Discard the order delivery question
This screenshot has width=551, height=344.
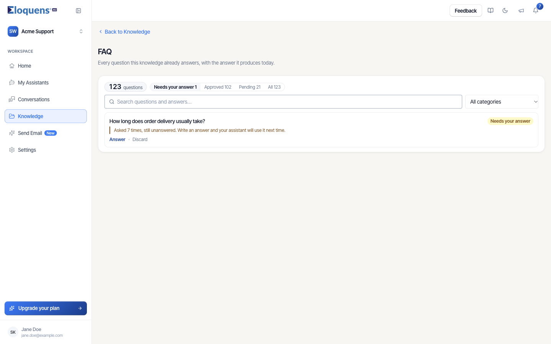[x=140, y=140]
